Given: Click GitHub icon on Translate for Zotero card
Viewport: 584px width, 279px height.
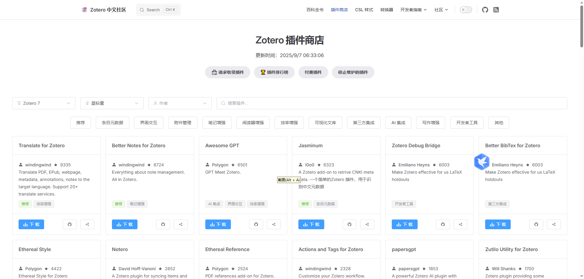Looking at the screenshot, I should [70, 224].
